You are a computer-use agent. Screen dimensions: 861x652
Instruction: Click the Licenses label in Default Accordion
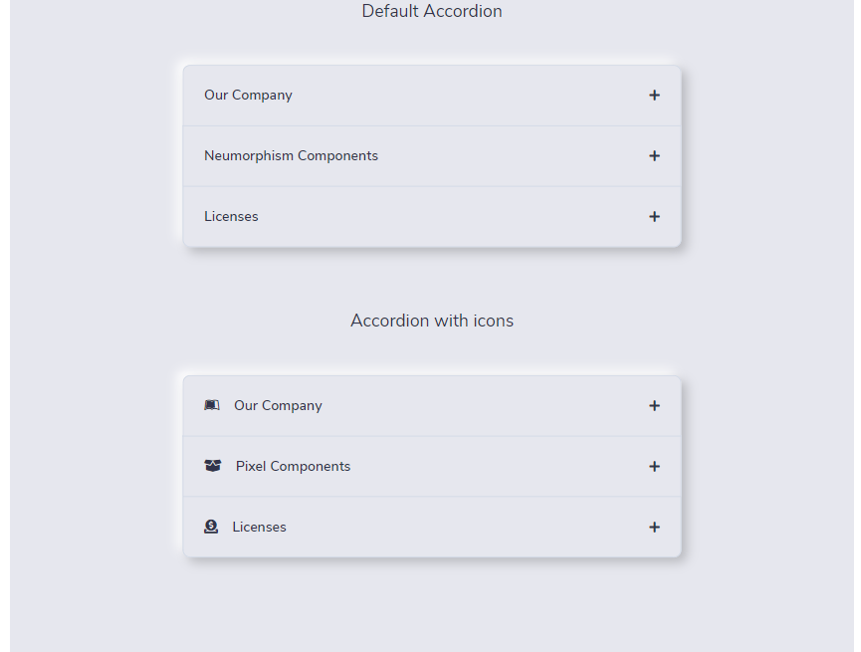231,217
